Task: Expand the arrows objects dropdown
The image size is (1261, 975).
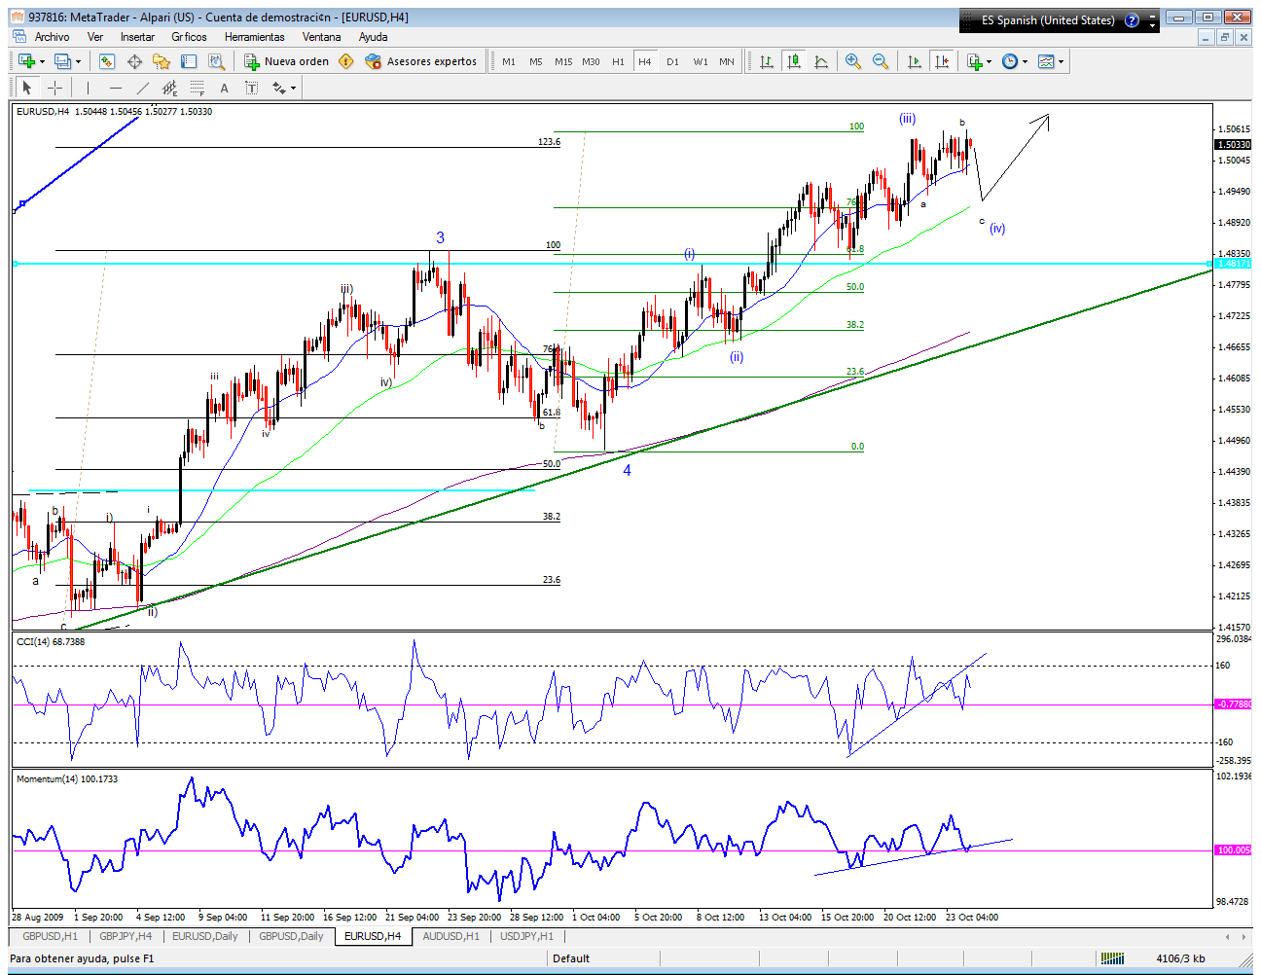Action: 293,88
